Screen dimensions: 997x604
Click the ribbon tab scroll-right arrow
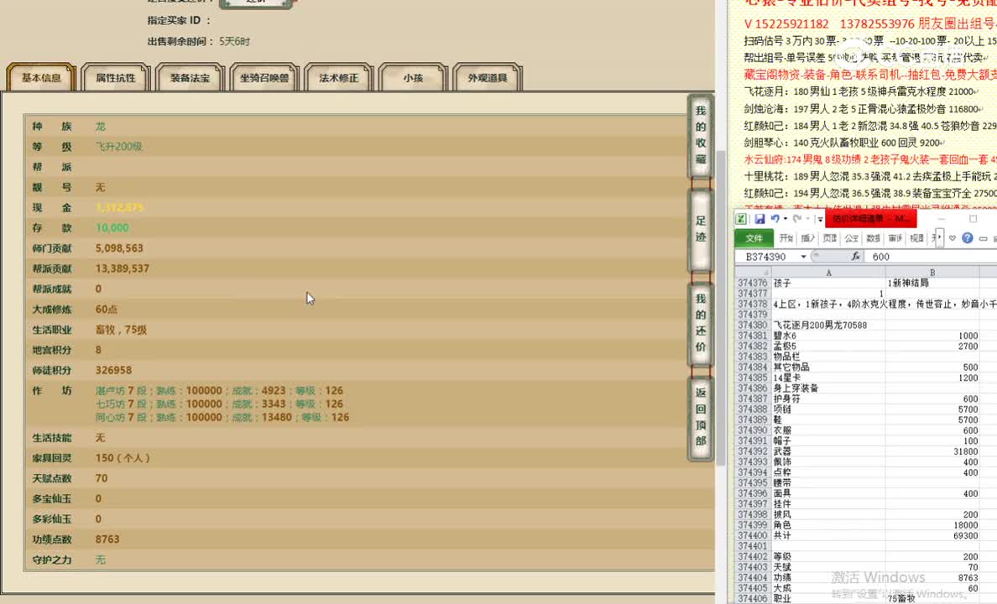tap(939, 237)
